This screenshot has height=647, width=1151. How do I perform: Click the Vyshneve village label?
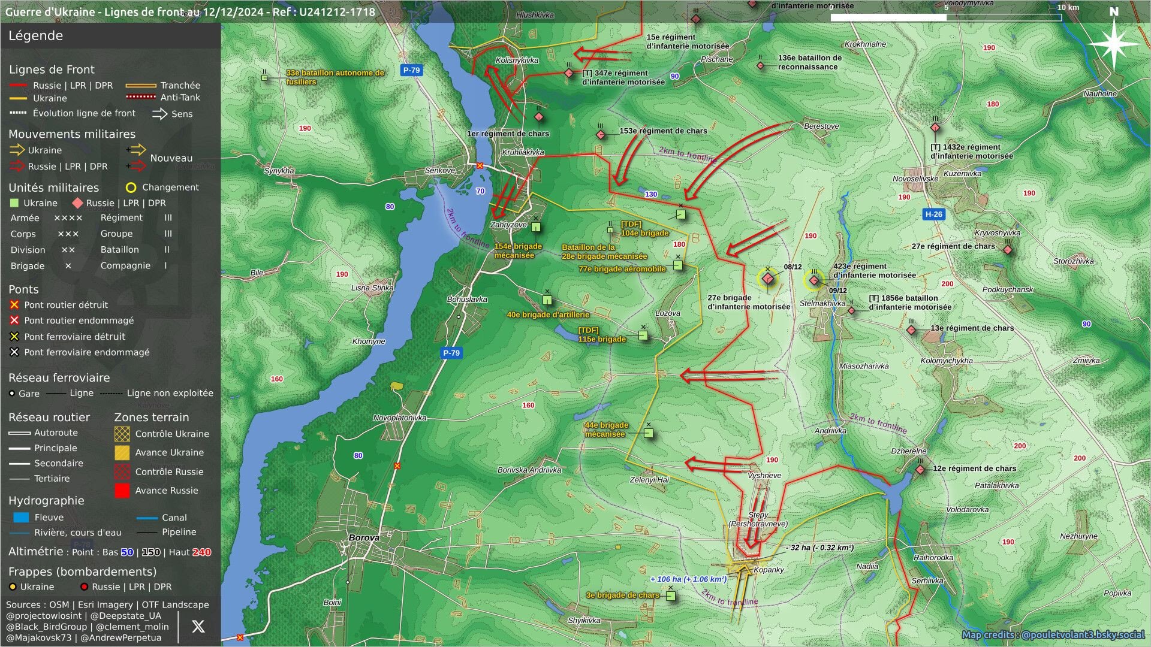(764, 475)
